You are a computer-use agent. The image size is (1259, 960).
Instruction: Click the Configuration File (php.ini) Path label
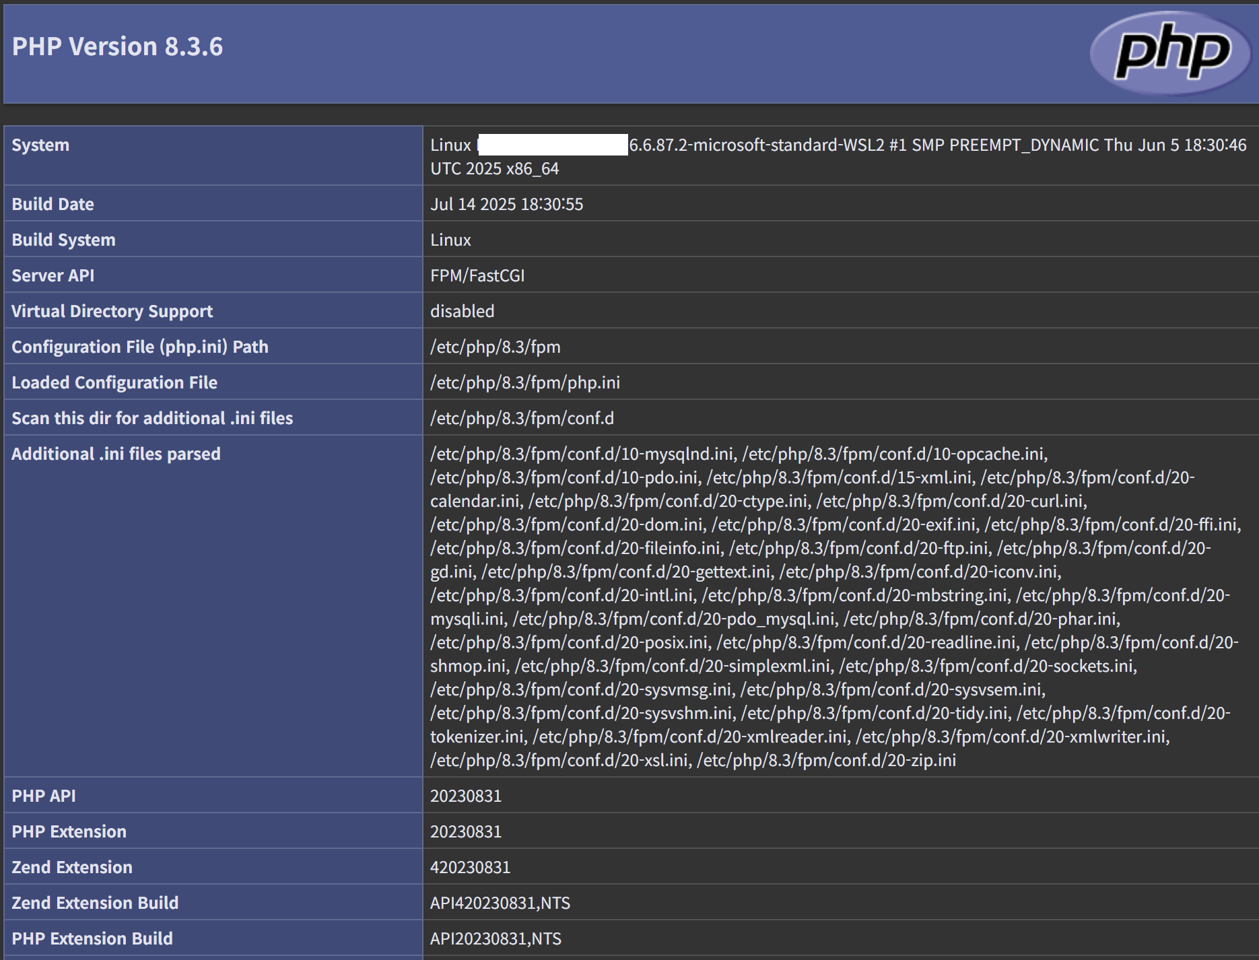tap(139, 347)
